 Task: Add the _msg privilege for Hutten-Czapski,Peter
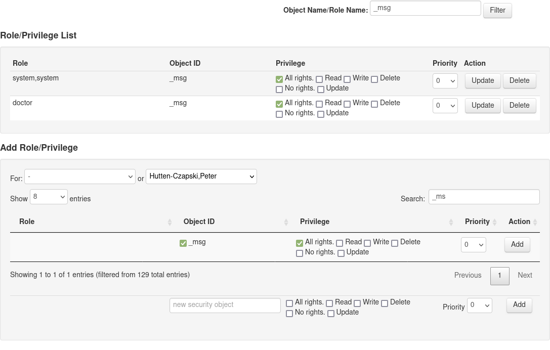coord(517,244)
